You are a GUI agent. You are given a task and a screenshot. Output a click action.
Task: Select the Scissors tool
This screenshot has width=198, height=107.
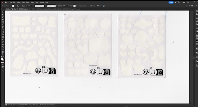click(x=3, y=32)
